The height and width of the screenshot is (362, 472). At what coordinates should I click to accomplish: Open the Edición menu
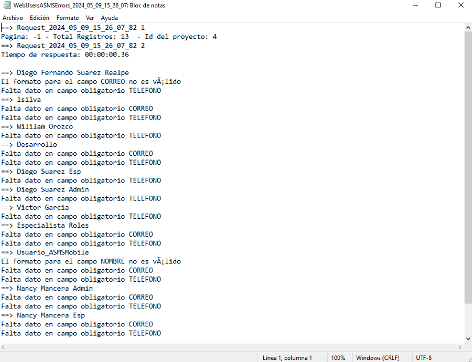pos(39,18)
